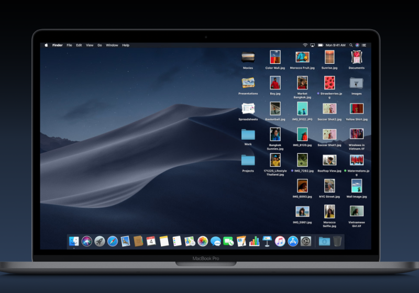Open Finder from the Dock
The width and height of the screenshot is (419, 293).
74,241
